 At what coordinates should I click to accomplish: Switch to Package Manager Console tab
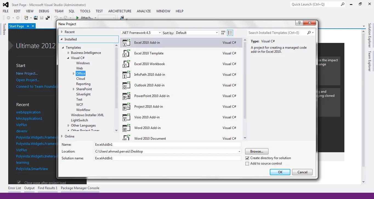pyautogui.click(x=80, y=188)
